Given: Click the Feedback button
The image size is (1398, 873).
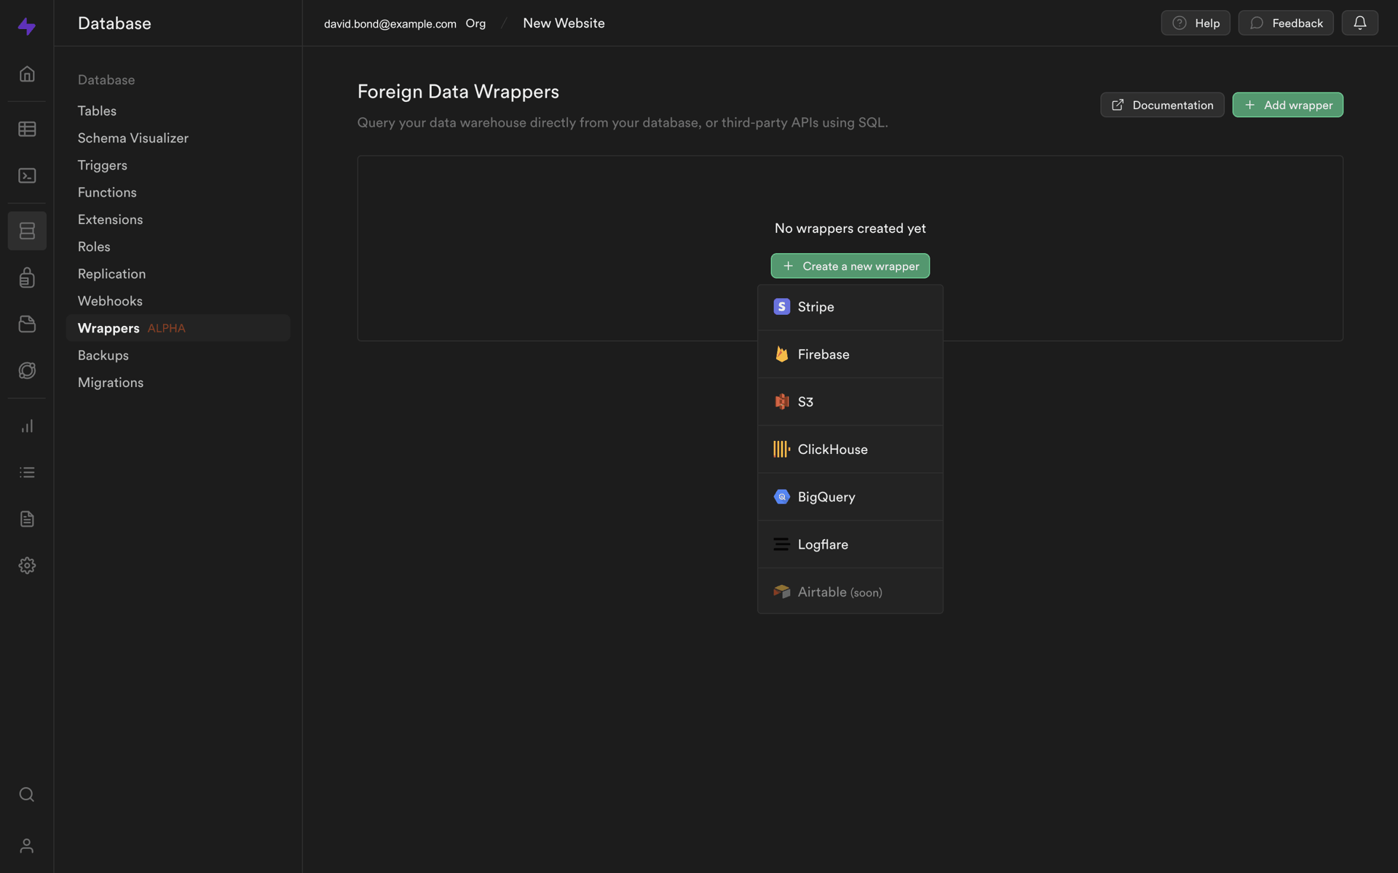Looking at the screenshot, I should (x=1286, y=23).
